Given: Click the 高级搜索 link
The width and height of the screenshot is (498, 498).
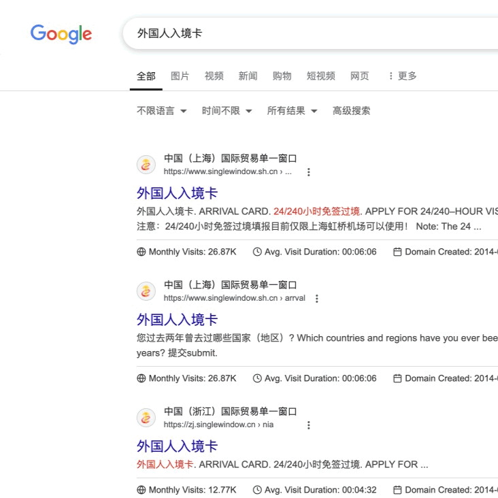Looking at the screenshot, I should coord(351,111).
